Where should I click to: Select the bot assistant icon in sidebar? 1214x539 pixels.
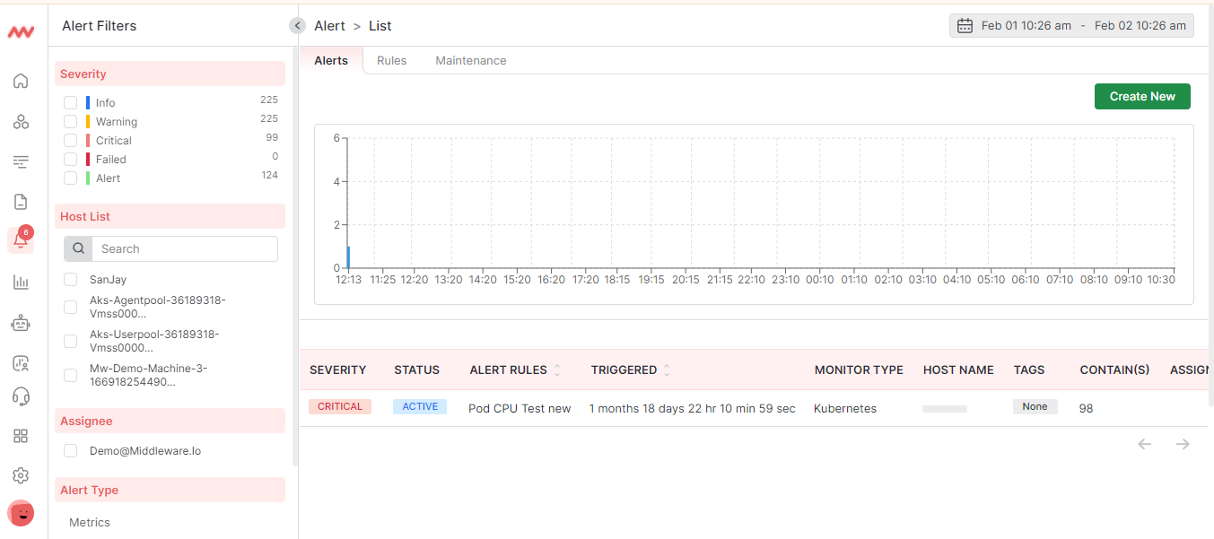tap(21, 323)
